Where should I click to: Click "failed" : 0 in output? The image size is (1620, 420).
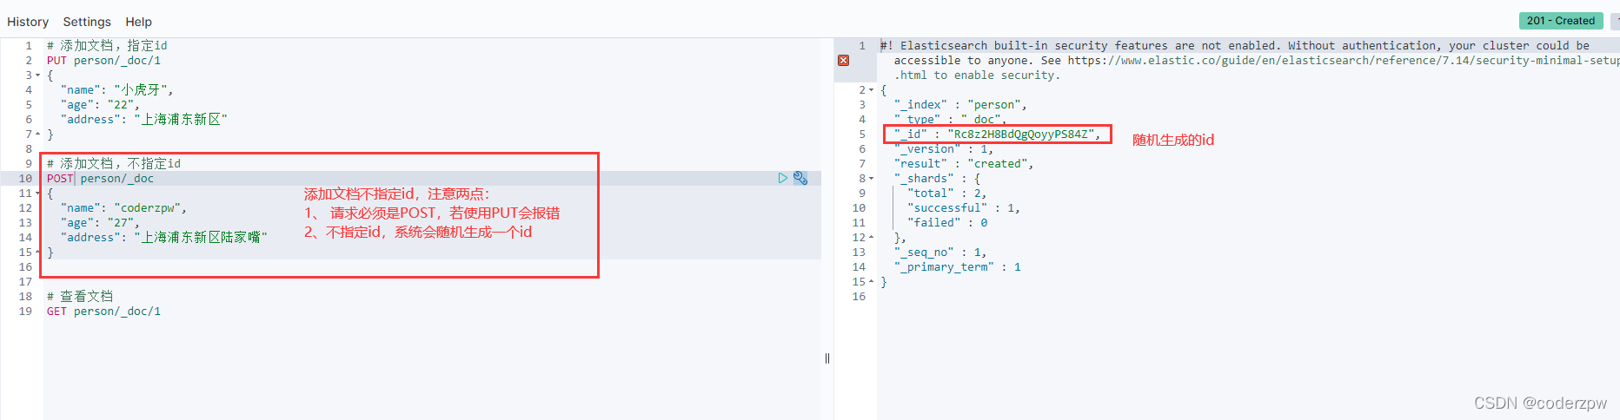click(947, 223)
